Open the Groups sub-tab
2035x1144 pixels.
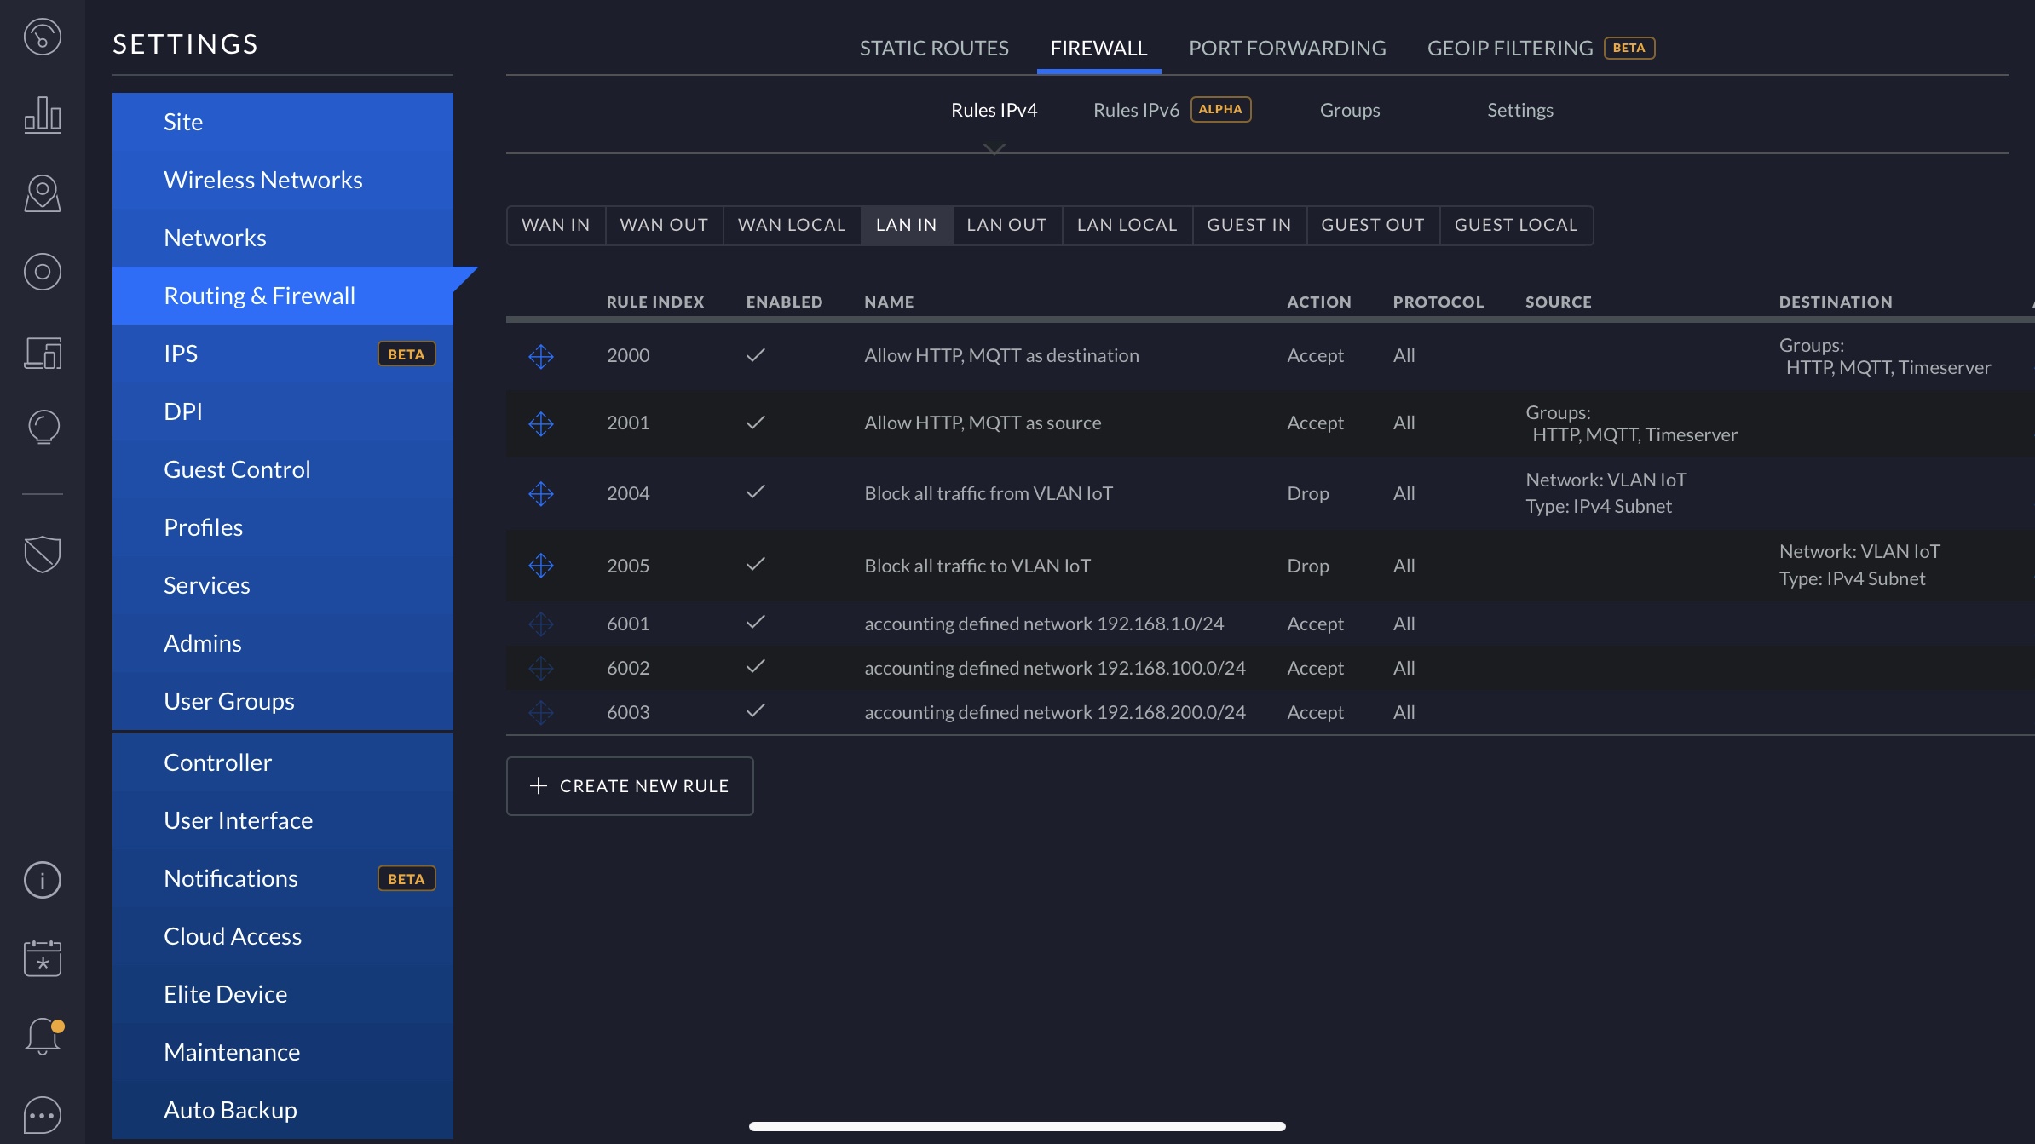click(x=1349, y=110)
